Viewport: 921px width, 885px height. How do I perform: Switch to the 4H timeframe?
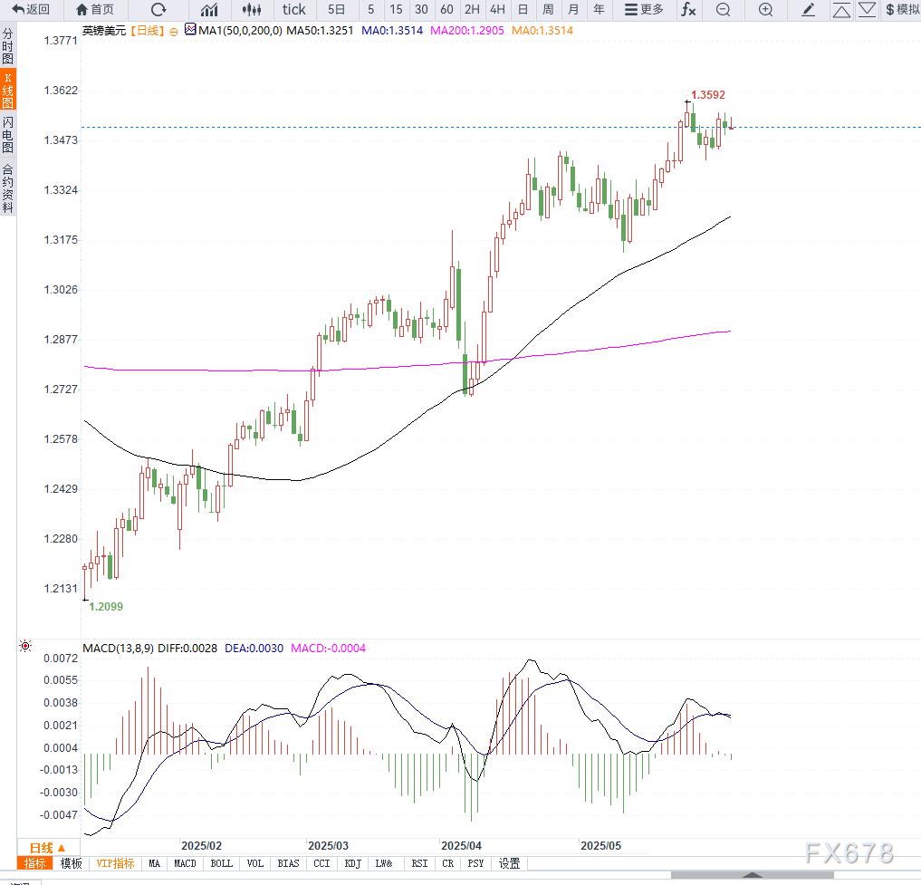pos(497,10)
